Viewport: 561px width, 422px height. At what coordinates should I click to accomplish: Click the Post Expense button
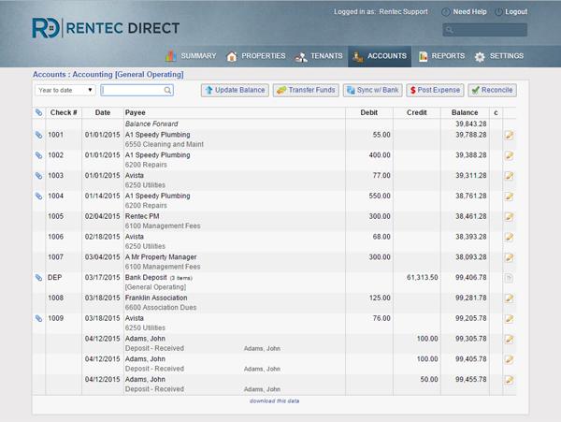435,90
